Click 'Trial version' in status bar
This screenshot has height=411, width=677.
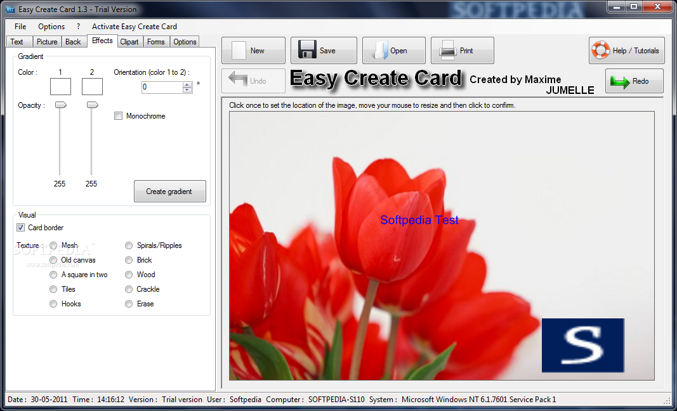coord(181,400)
